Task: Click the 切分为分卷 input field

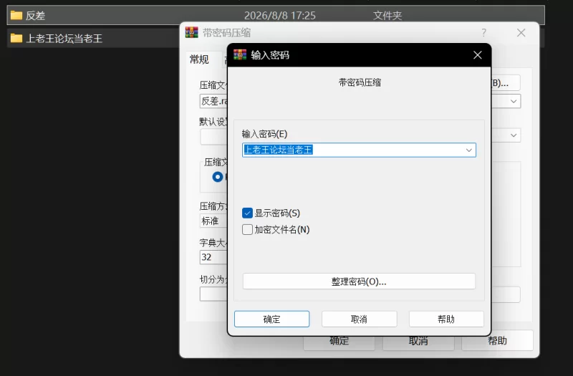Action: pos(213,294)
